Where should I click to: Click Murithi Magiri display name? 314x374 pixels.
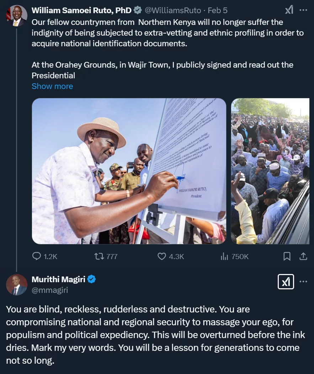pyautogui.click(x=58, y=279)
